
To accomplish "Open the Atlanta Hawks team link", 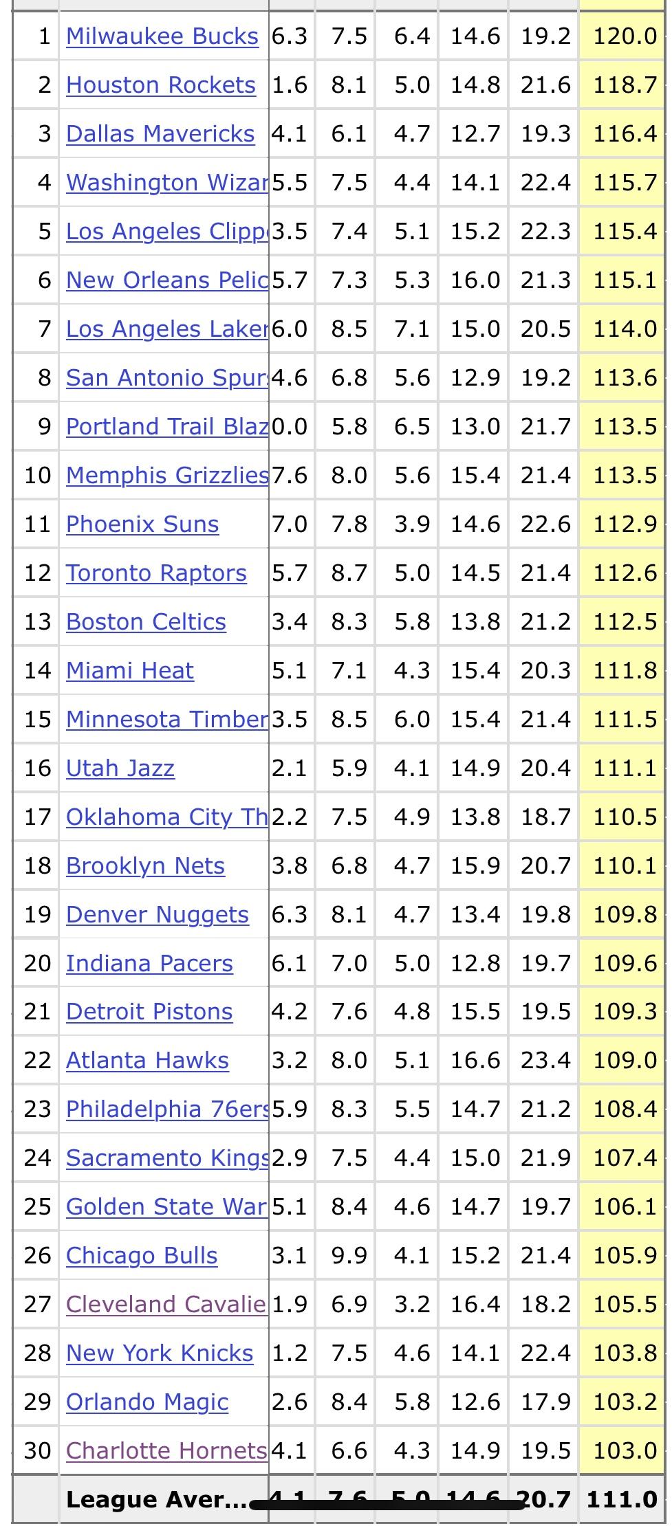I will click(147, 1061).
